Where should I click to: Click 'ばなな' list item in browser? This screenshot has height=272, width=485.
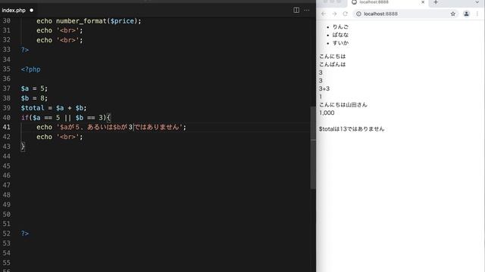point(340,35)
